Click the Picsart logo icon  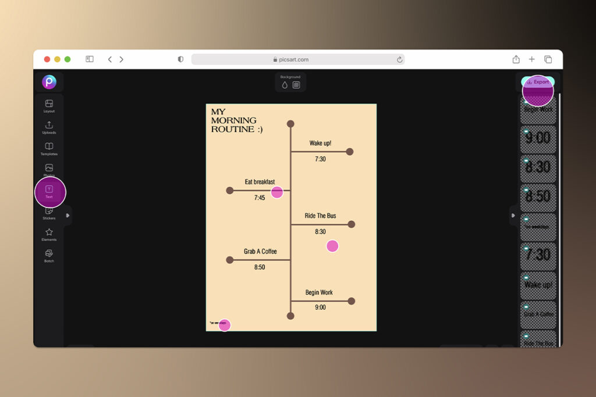pos(49,82)
